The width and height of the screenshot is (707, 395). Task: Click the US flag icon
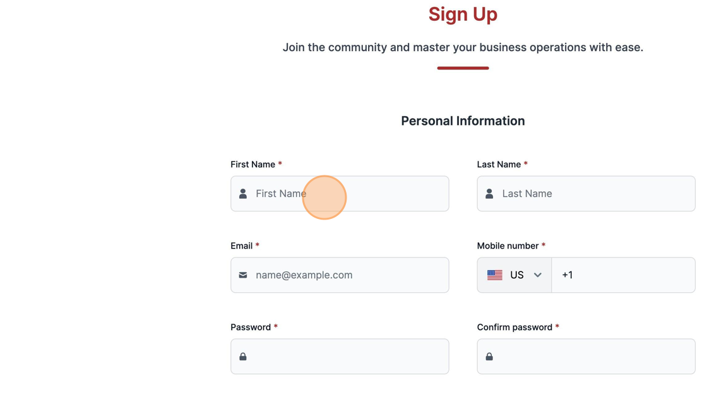(495, 275)
